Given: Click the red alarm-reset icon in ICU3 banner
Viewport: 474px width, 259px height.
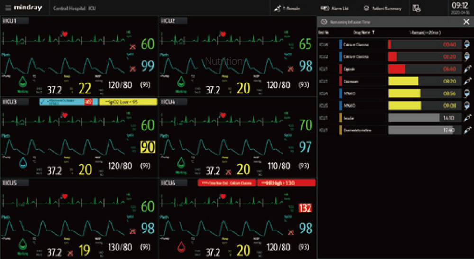Looking at the screenshot, I should pyautogui.click(x=88, y=102).
